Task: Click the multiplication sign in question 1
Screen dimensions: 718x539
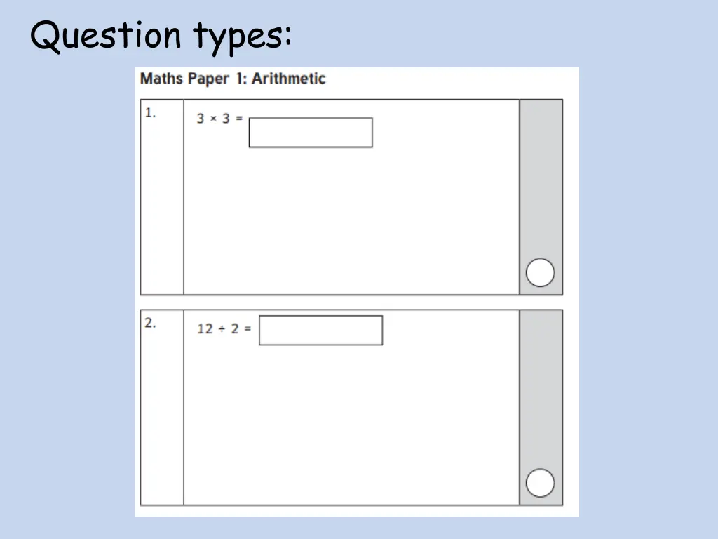Action: tap(214, 119)
